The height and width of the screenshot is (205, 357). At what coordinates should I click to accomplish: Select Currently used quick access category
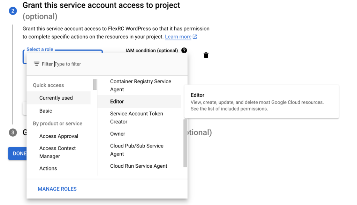click(56, 98)
